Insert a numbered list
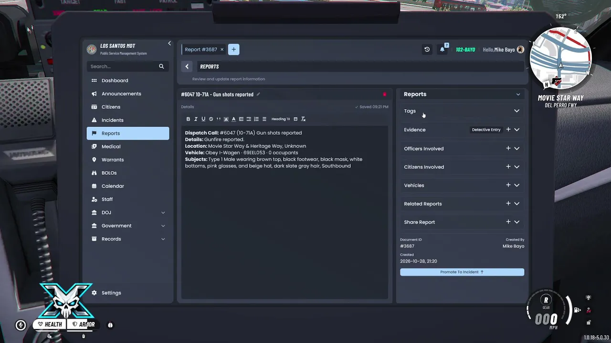The width and height of the screenshot is (611, 343). tap(256, 119)
